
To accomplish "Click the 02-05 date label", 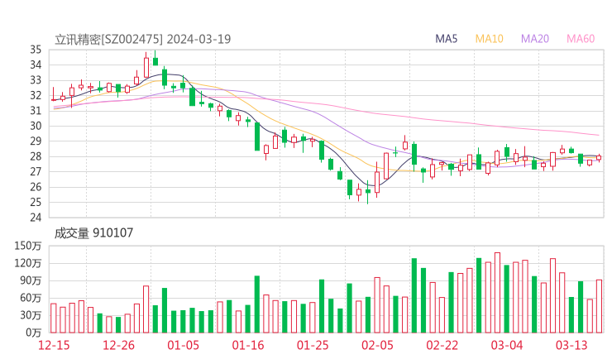I will click(x=377, y=345).
